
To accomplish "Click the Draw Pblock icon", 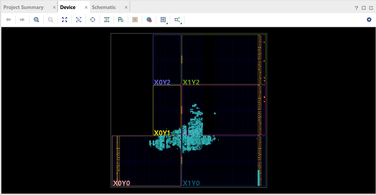I will point(121,20).
